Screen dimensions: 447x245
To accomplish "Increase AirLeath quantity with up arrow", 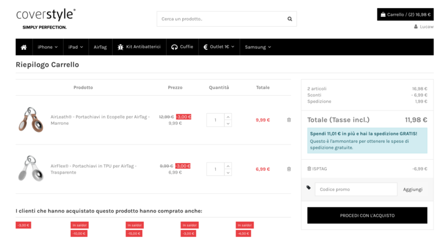I will (228, 117).
